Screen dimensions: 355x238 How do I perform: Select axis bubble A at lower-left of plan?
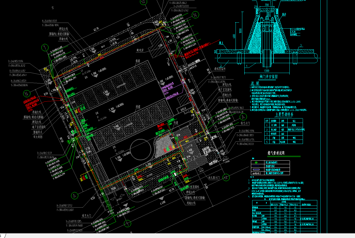point(75,195)
